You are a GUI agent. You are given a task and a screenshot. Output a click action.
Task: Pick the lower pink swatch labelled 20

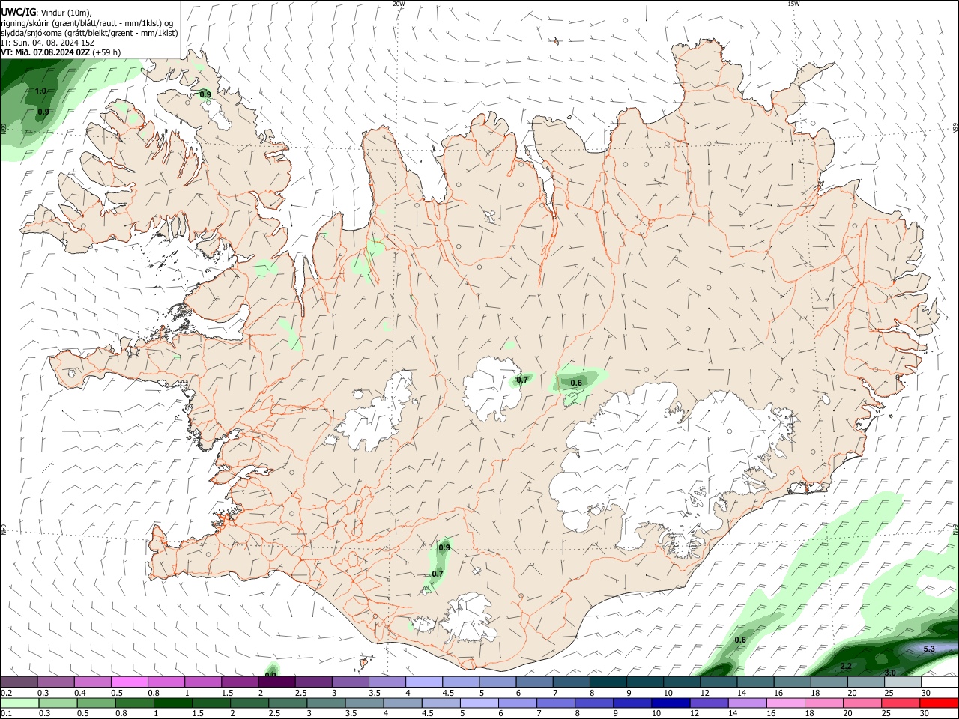click(862, 703)
